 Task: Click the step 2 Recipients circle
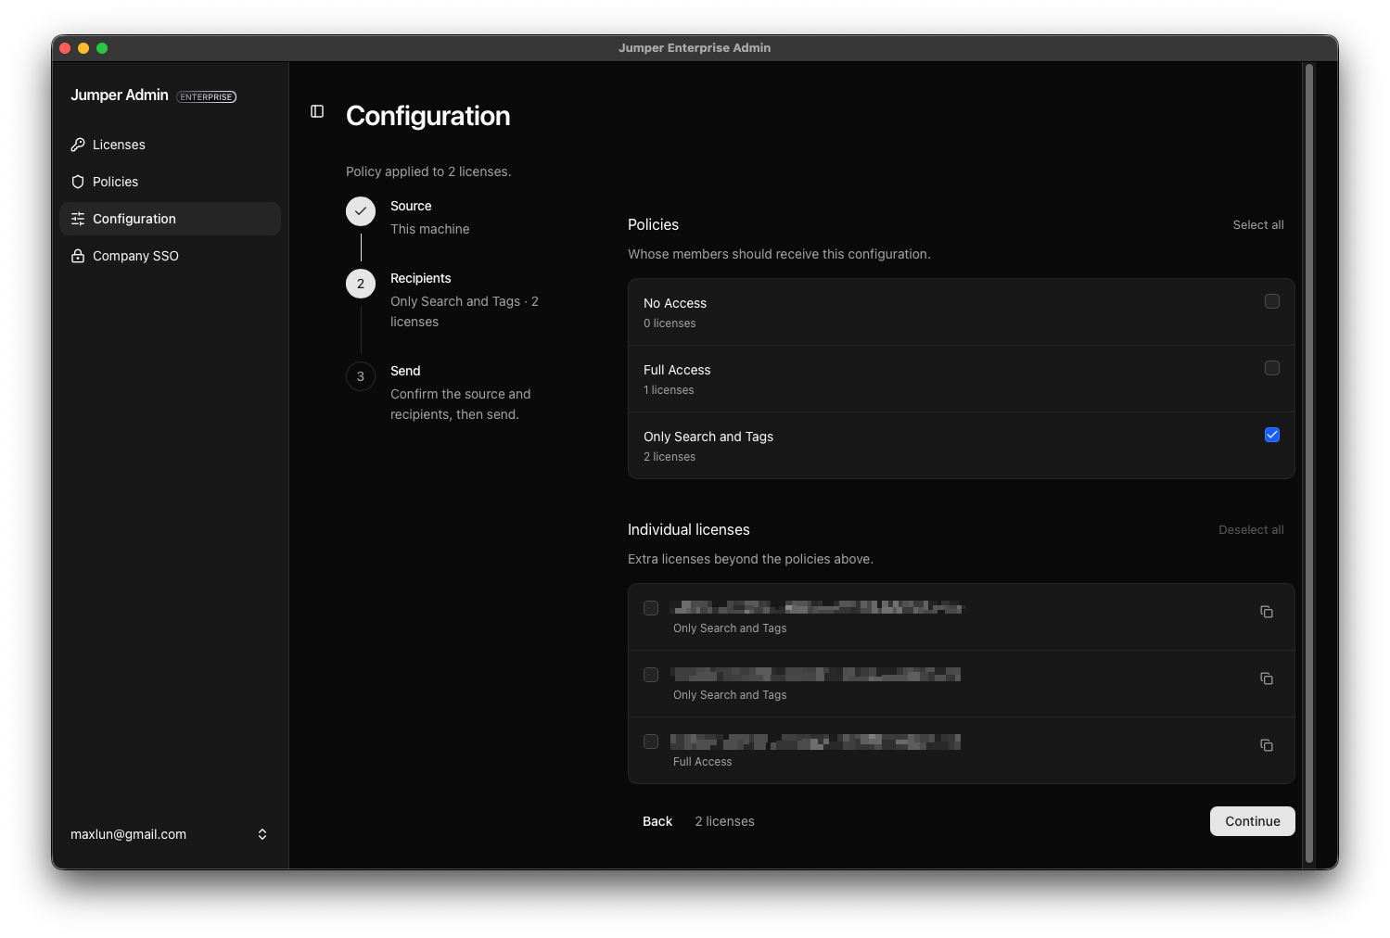[361, 284]
